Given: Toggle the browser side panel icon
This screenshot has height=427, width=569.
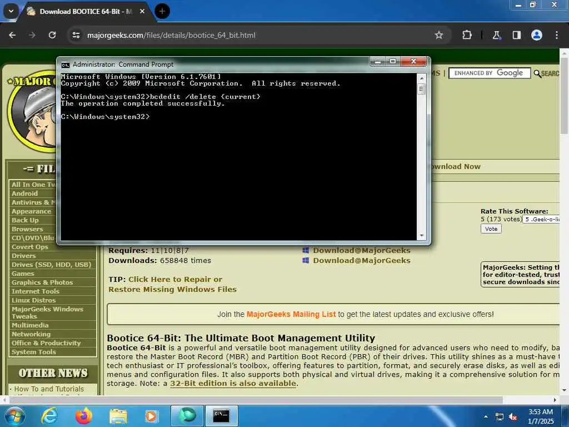Looking at the screenshot, I should pos(516,35).
